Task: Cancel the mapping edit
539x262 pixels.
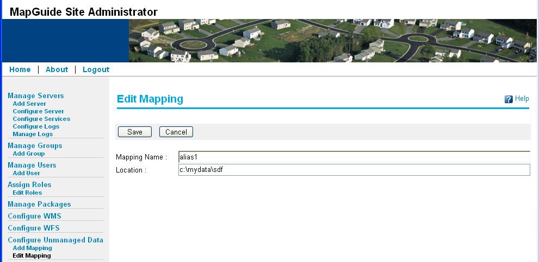Action: point(176,132)
